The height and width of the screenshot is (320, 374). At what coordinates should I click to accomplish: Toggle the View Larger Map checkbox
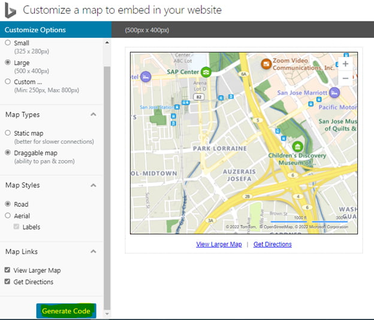click(x=7, y=270)
